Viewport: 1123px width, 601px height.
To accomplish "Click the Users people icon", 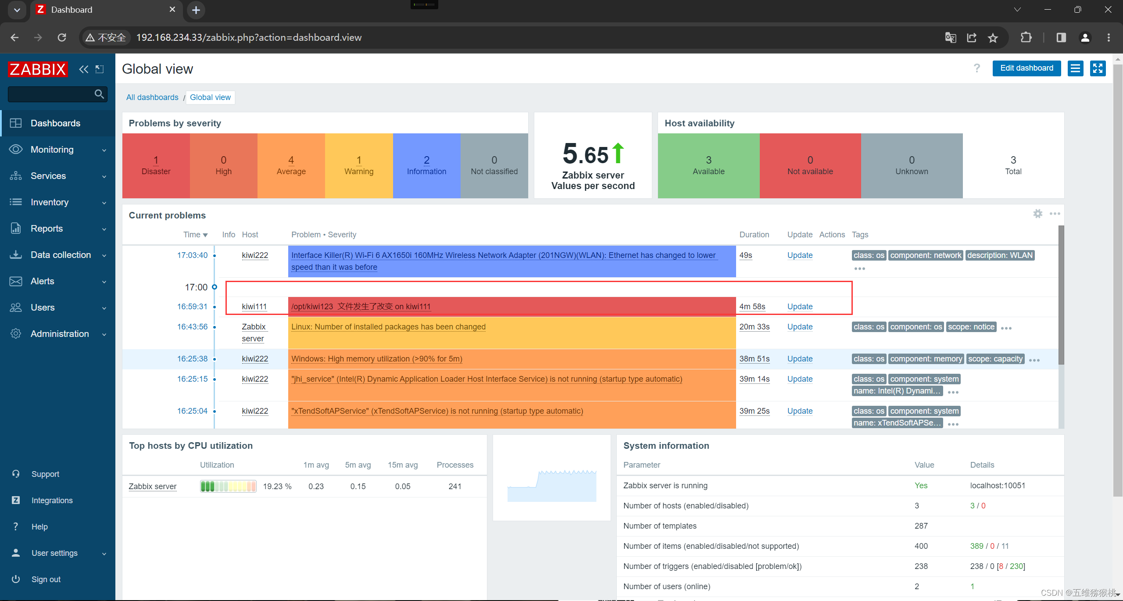I will (x=16, y=308).
